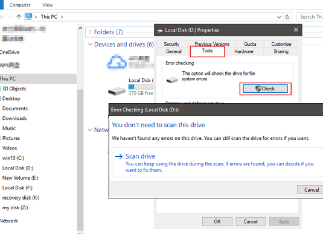
Task: Click the Up arrow navigation icon
Action: pyautogui.click(x=19, y=17)
